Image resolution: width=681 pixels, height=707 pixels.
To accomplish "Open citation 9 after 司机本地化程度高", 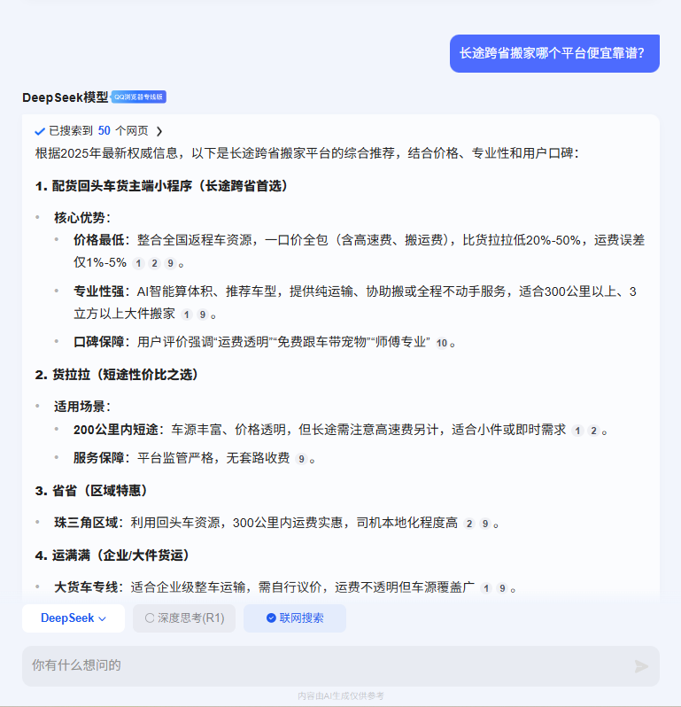I will pos(485,524).
